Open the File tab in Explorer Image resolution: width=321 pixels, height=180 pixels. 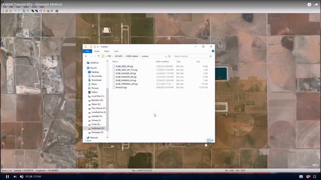point(87,51)
